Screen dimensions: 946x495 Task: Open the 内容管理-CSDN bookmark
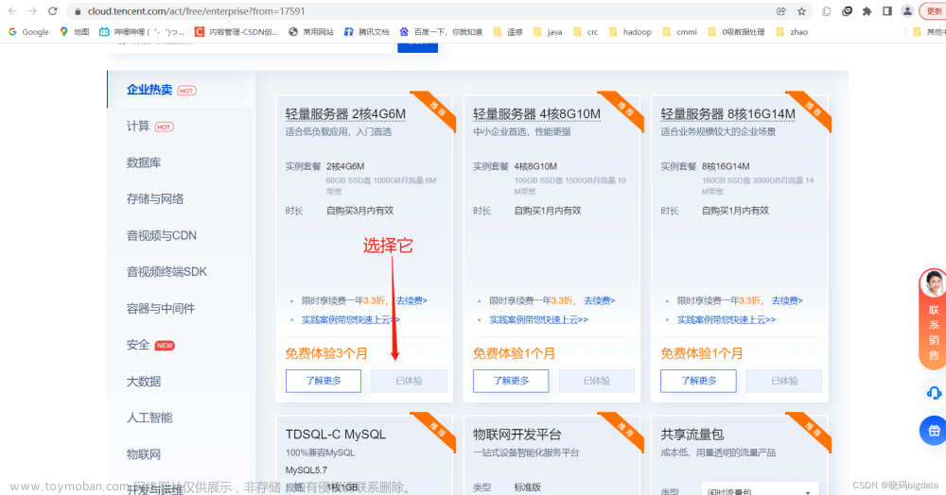coord(236,32)
